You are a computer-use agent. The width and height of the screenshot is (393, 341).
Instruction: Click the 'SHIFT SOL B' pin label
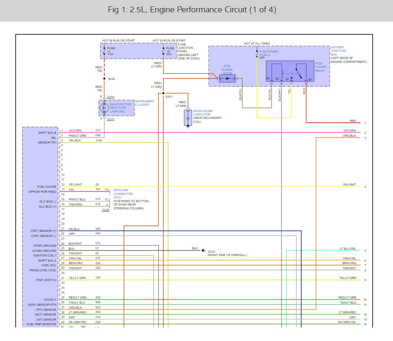coord(47,133)
